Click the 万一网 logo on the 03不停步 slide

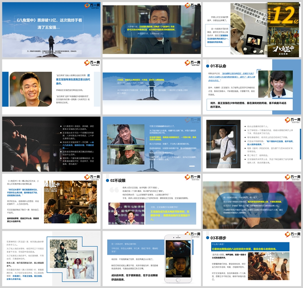(x=293, y=235)
